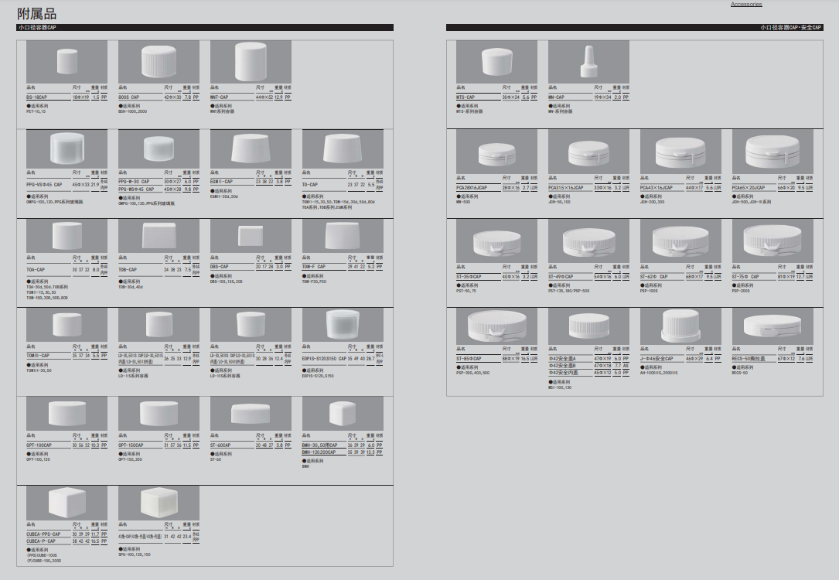The image size is (839, 580).
Task: Click the MTS-CAP product name
Action: (466, 97)
